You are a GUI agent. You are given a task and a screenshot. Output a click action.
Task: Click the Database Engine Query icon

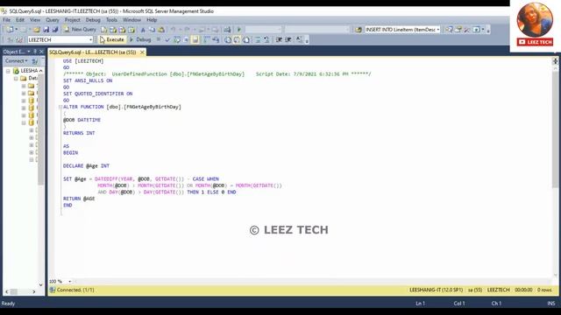coord(103,29)
